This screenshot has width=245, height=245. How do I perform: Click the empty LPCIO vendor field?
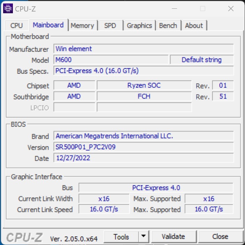74,107
